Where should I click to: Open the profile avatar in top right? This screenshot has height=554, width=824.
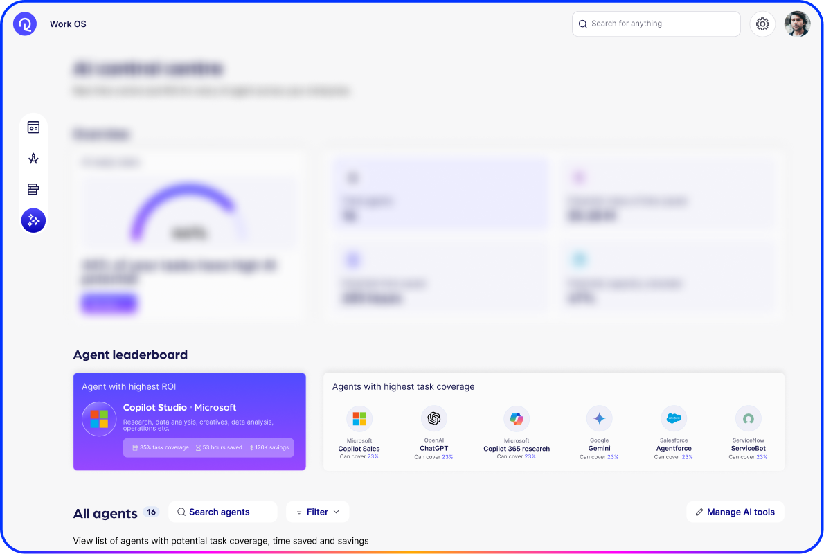[797, 24]
